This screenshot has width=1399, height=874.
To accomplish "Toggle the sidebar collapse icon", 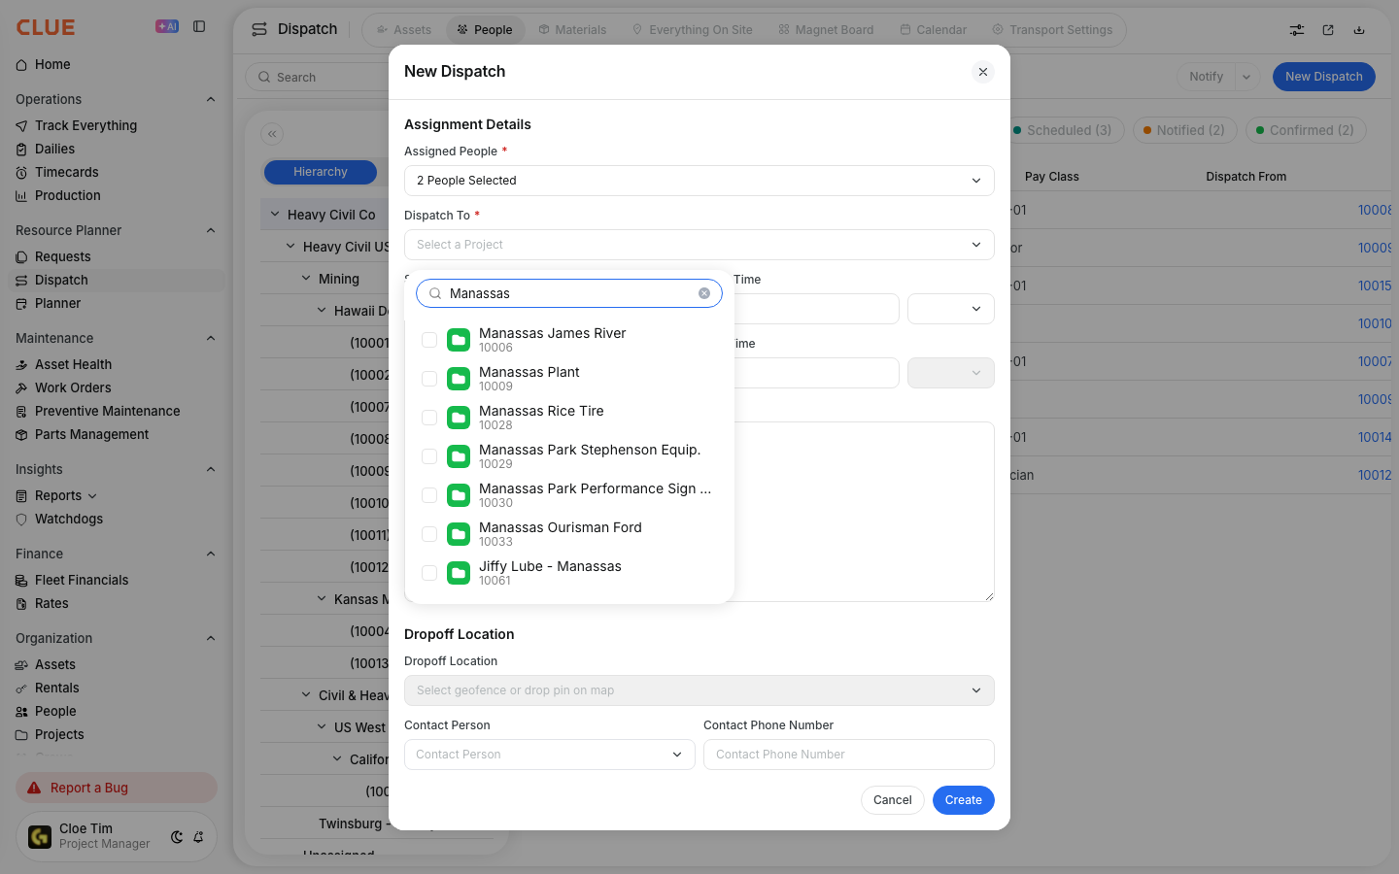I will click(199, 26).
